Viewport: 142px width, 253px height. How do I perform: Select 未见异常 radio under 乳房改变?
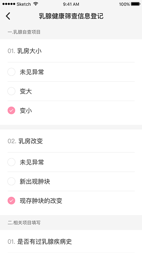coord(11,162)
